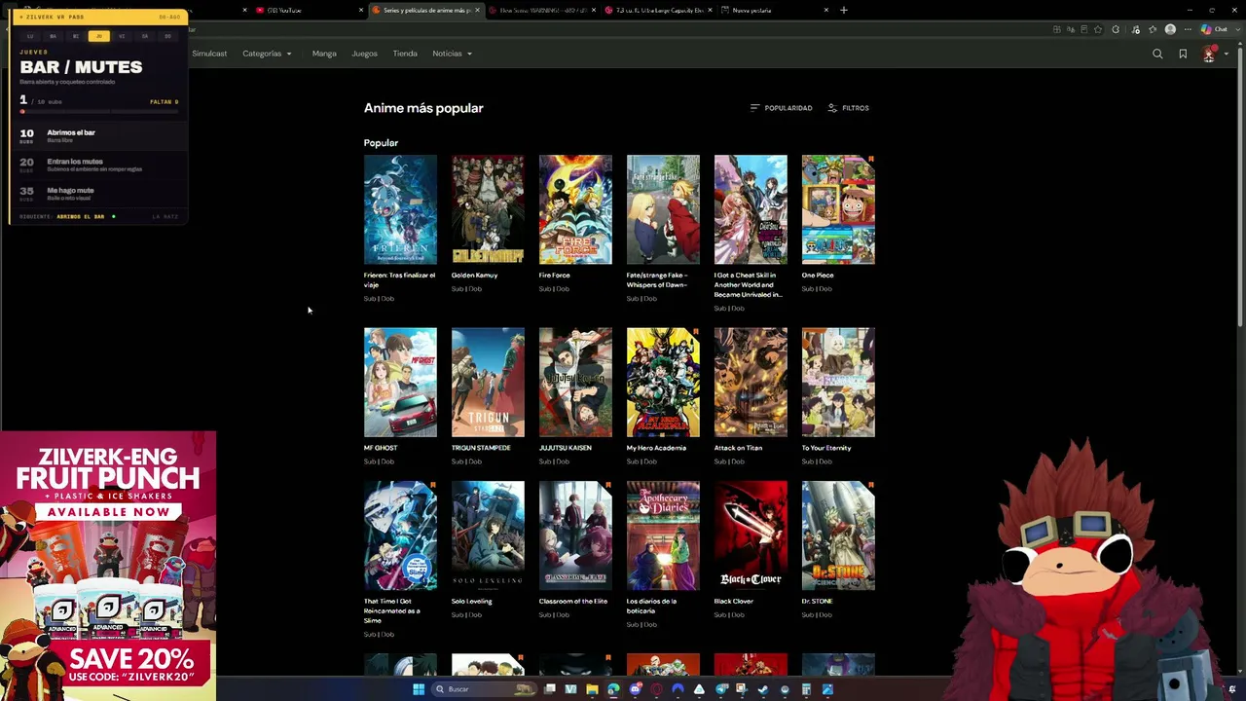Click the subs progress bar in VR Pass
The image size is (1246, 701).
99,112
